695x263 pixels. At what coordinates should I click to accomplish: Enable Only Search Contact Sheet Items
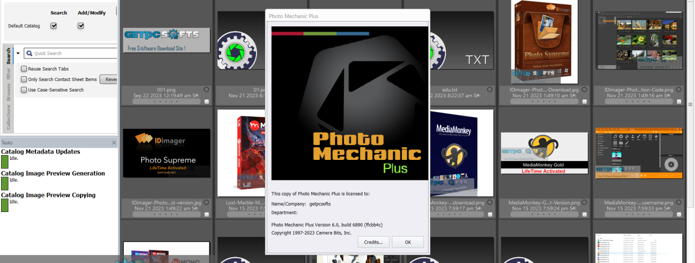(x=24, y=79)
